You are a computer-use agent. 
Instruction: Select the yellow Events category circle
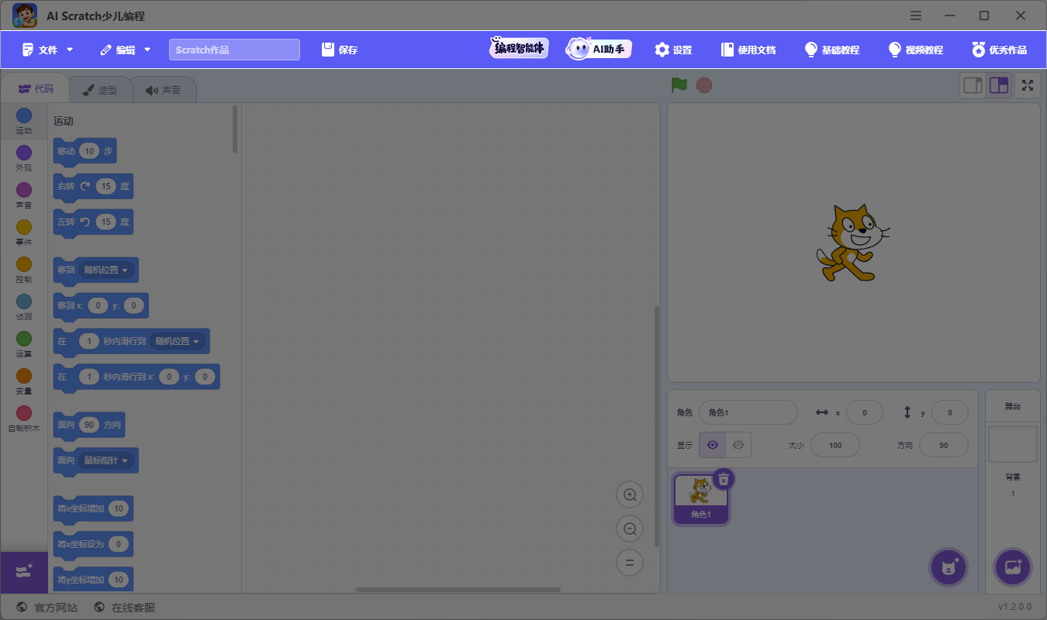pyautogui.click(x=24, y=227)
